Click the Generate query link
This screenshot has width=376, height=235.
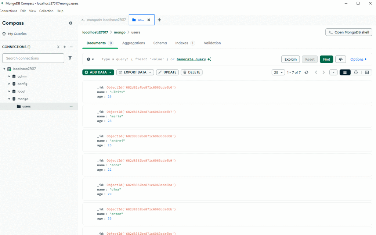191,59
